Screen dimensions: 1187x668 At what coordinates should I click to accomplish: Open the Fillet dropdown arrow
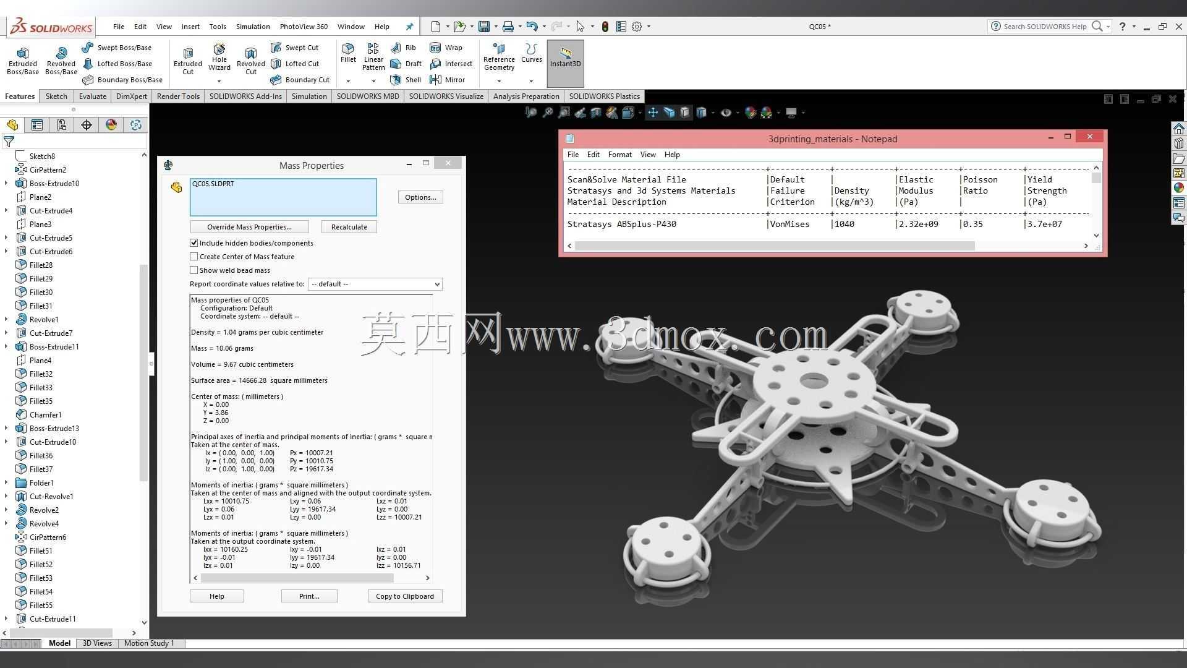[348, 81]
